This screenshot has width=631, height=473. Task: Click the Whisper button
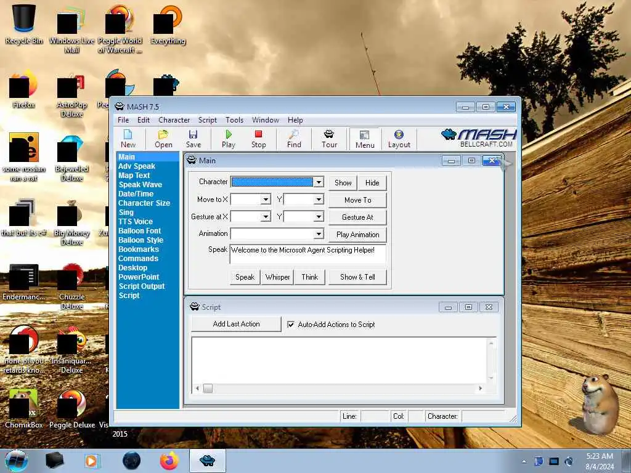click(277, 277)
